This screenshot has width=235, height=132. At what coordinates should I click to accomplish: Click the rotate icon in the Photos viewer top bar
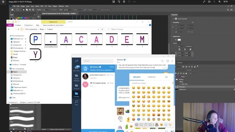tap(119, 2)
